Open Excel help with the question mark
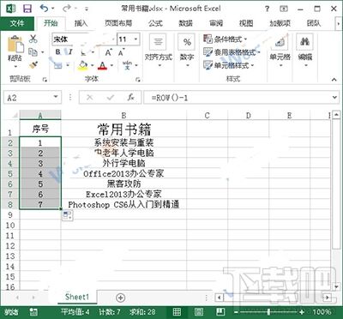 point(267,9)
